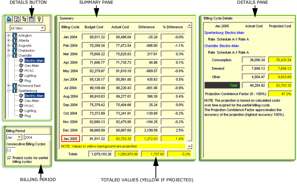This screenshot has height=187, width=297.
Task: Click the Refresh toolbar icon
Action: [x=17, y=19]
